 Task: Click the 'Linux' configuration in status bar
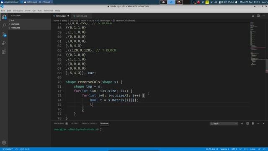253,149
